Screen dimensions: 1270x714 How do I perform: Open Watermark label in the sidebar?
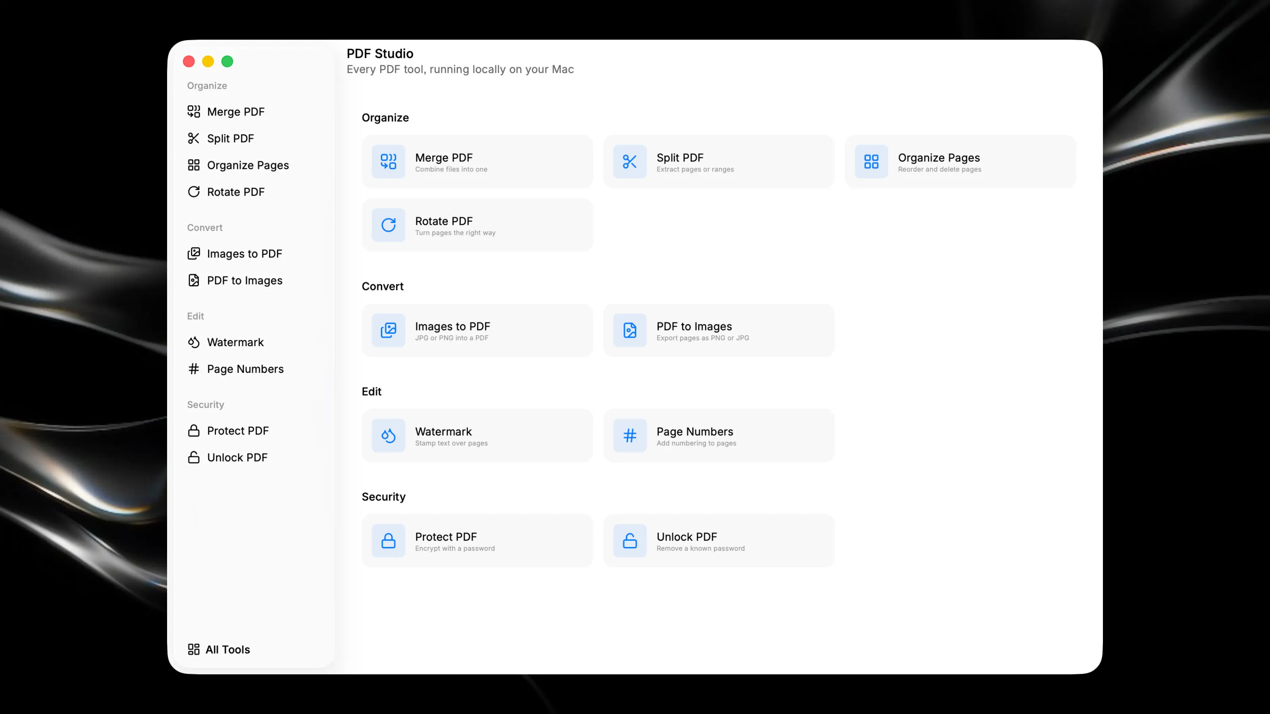tap(235, 342)
